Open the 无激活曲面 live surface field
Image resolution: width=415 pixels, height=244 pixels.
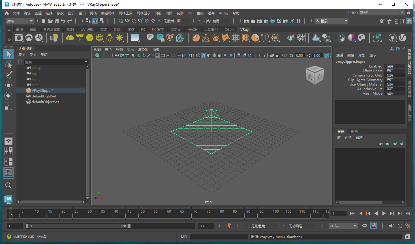(x=176, y=21)
